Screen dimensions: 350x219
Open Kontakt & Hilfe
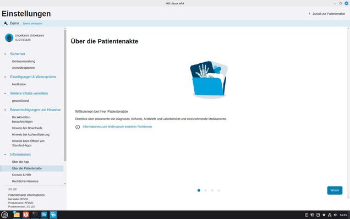point(21,174)
